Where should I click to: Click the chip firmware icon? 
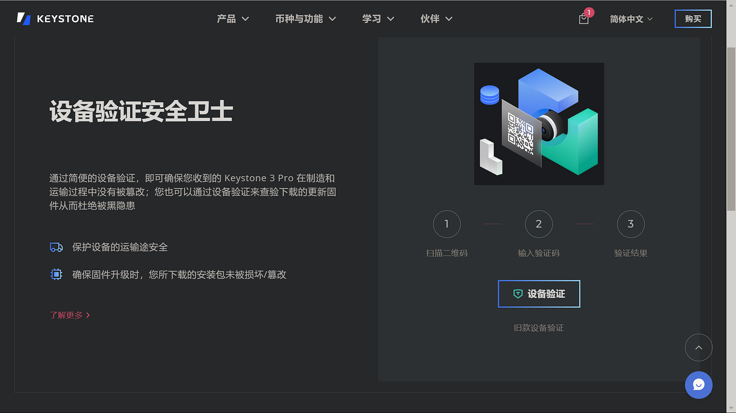tap(56, 274)
